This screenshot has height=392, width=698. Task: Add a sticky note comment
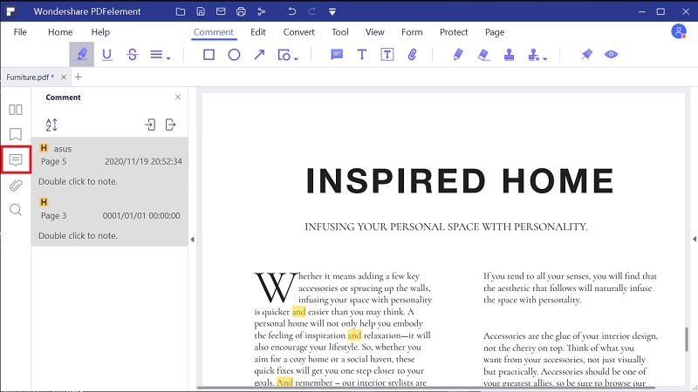(x=337, y=54)
